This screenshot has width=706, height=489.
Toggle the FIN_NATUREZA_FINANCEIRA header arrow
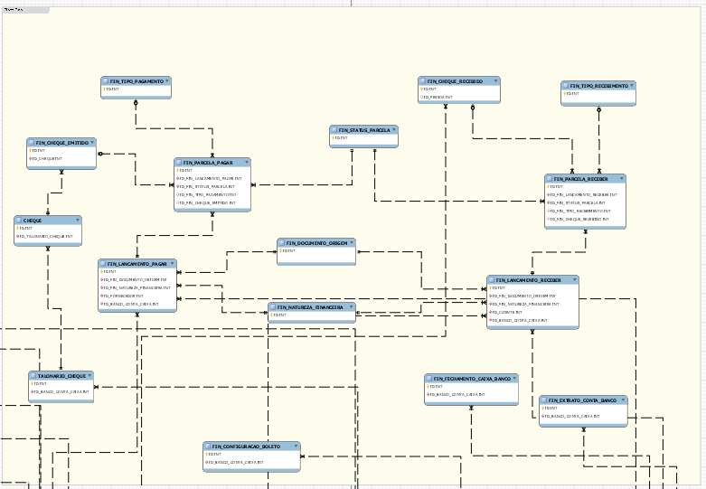pyautogui.click(x=352, y=306)
